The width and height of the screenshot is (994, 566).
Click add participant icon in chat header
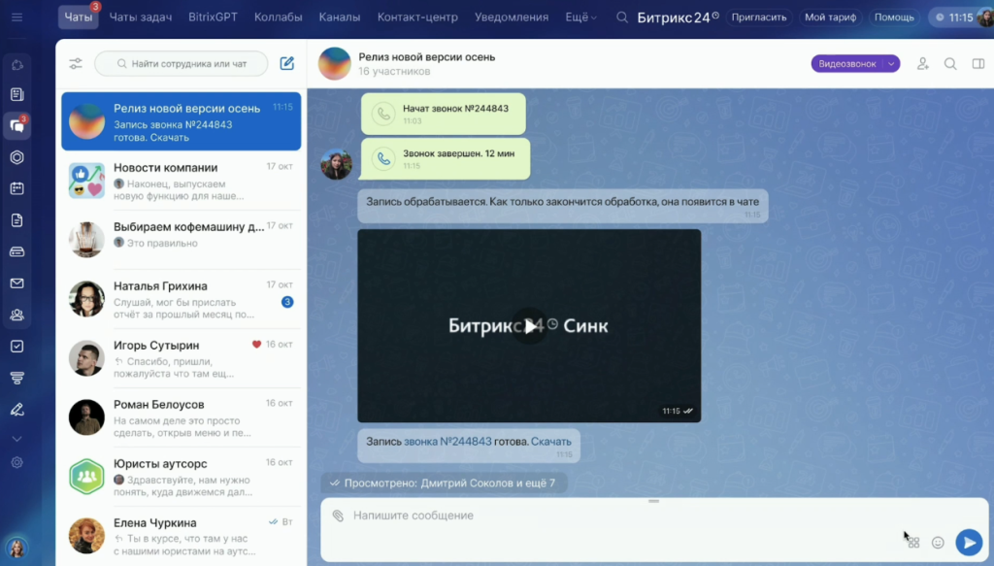[x=923, y=64]
